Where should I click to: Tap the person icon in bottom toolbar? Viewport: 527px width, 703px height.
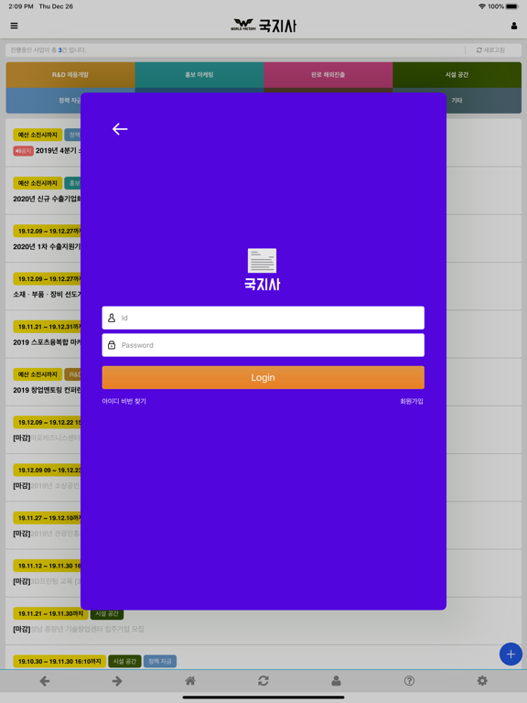point(336,681)
